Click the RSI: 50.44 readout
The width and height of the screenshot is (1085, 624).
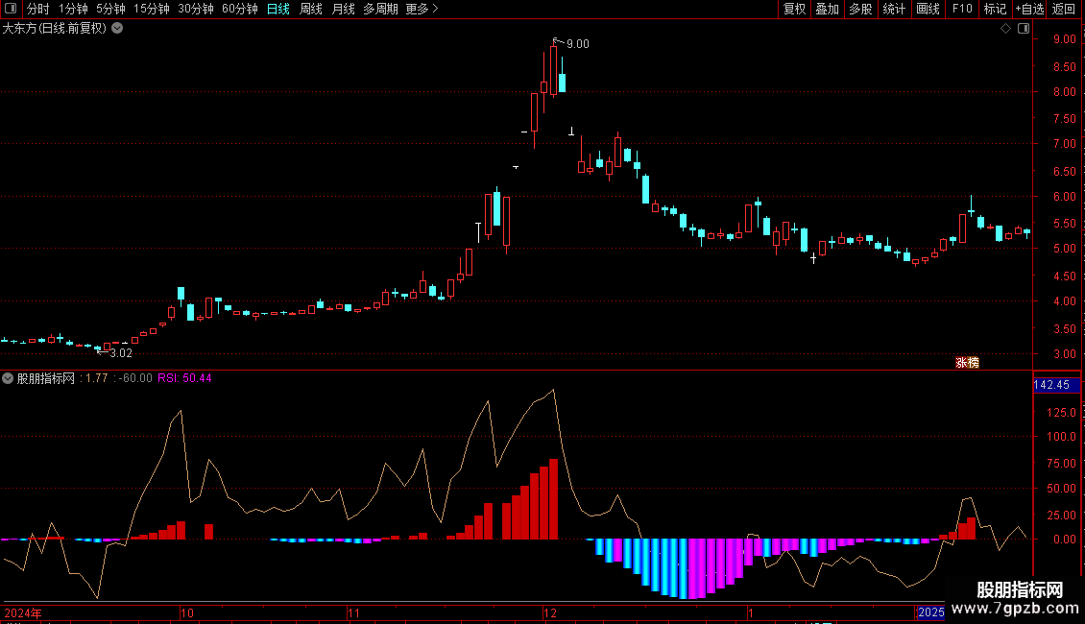(x=184, y=378)
